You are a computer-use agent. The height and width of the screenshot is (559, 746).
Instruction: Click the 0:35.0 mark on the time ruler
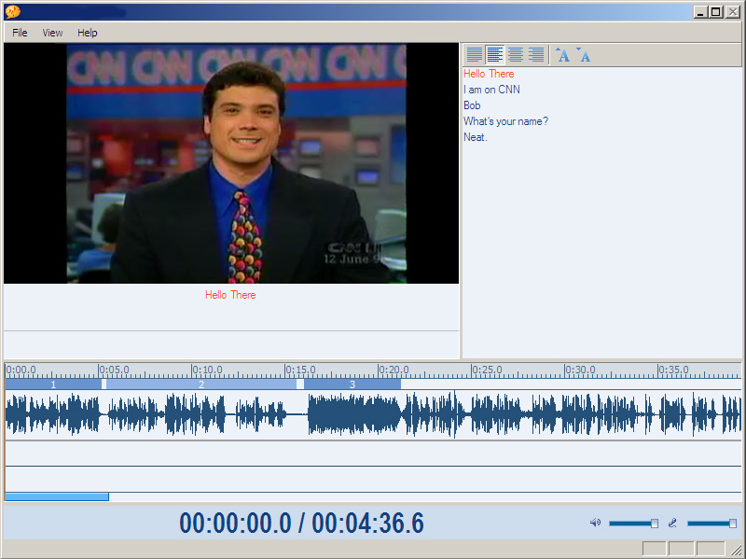(x=673, y=370)
